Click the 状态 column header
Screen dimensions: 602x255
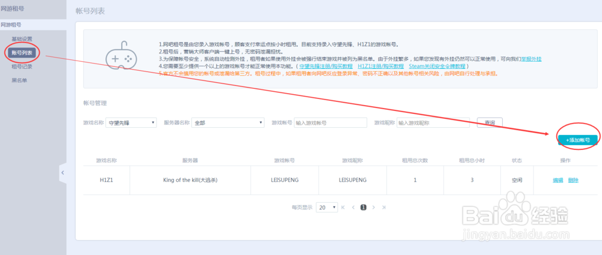pyautogui.click(x=517, y=160)
